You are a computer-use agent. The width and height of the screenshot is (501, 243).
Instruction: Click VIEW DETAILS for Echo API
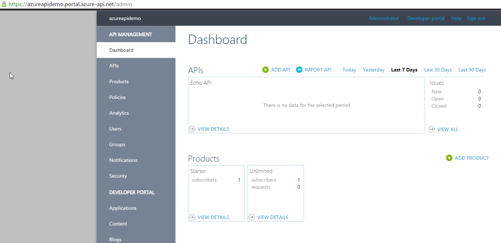coord(213,129)
